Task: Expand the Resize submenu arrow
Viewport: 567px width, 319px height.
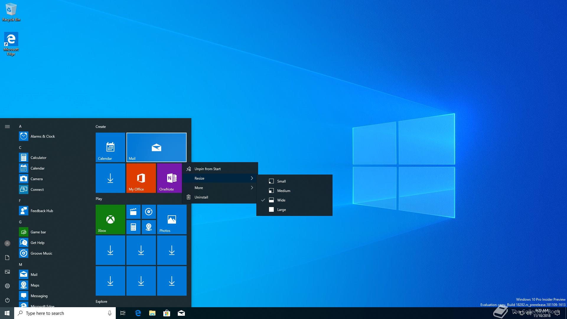Action: coord(252,178)
